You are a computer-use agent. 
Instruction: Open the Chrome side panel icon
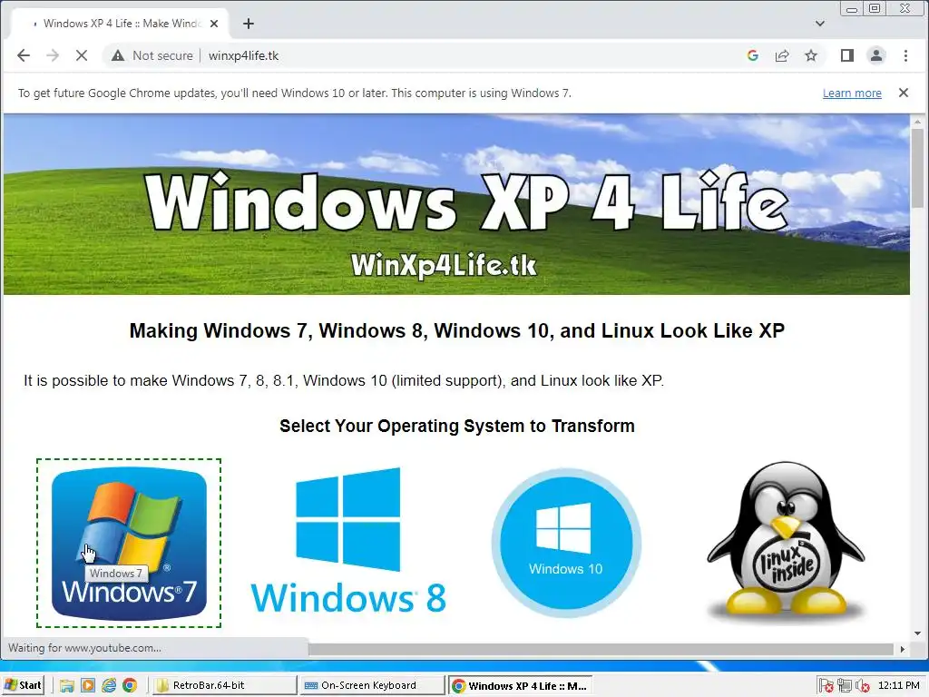point(846,55)
